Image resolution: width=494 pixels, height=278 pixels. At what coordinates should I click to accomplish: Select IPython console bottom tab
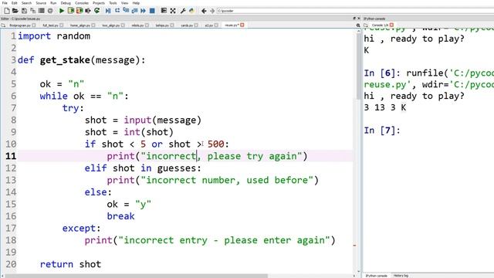pos(376,276)
